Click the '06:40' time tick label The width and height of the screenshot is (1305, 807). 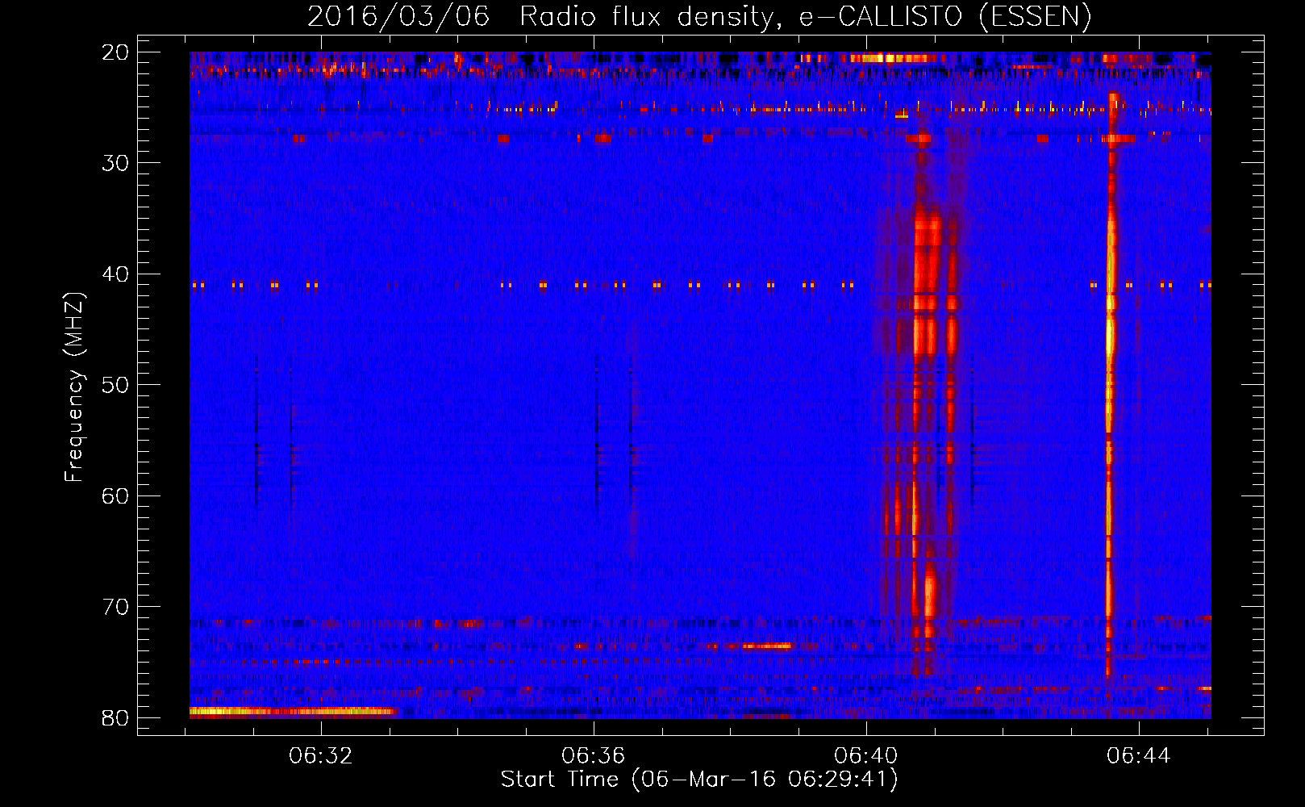coord(865,756)
